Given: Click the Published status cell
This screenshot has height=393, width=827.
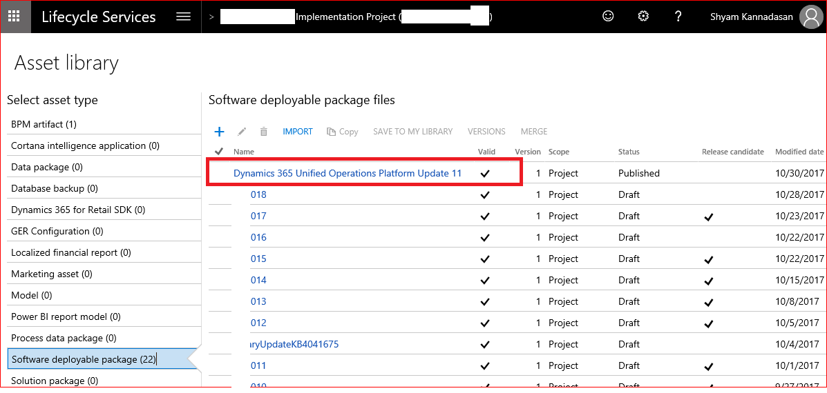Looking at the screenshot, I should click(638, 173).
